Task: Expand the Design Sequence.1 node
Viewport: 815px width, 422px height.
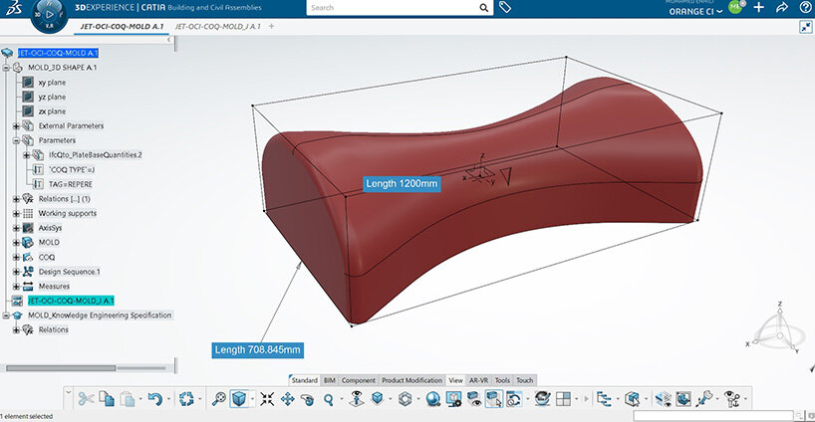Action: [16, 271]
